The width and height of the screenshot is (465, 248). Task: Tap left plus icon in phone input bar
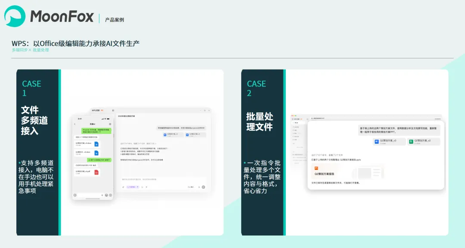coord(75,195)
